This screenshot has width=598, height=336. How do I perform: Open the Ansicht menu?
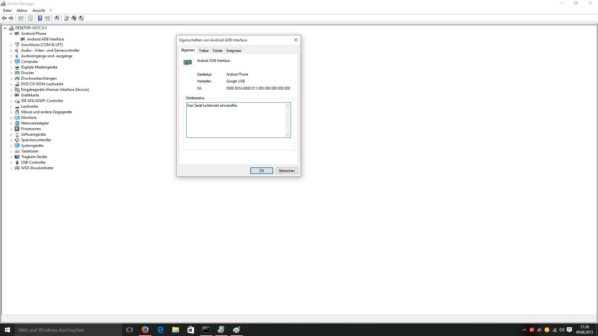[39, 11]
